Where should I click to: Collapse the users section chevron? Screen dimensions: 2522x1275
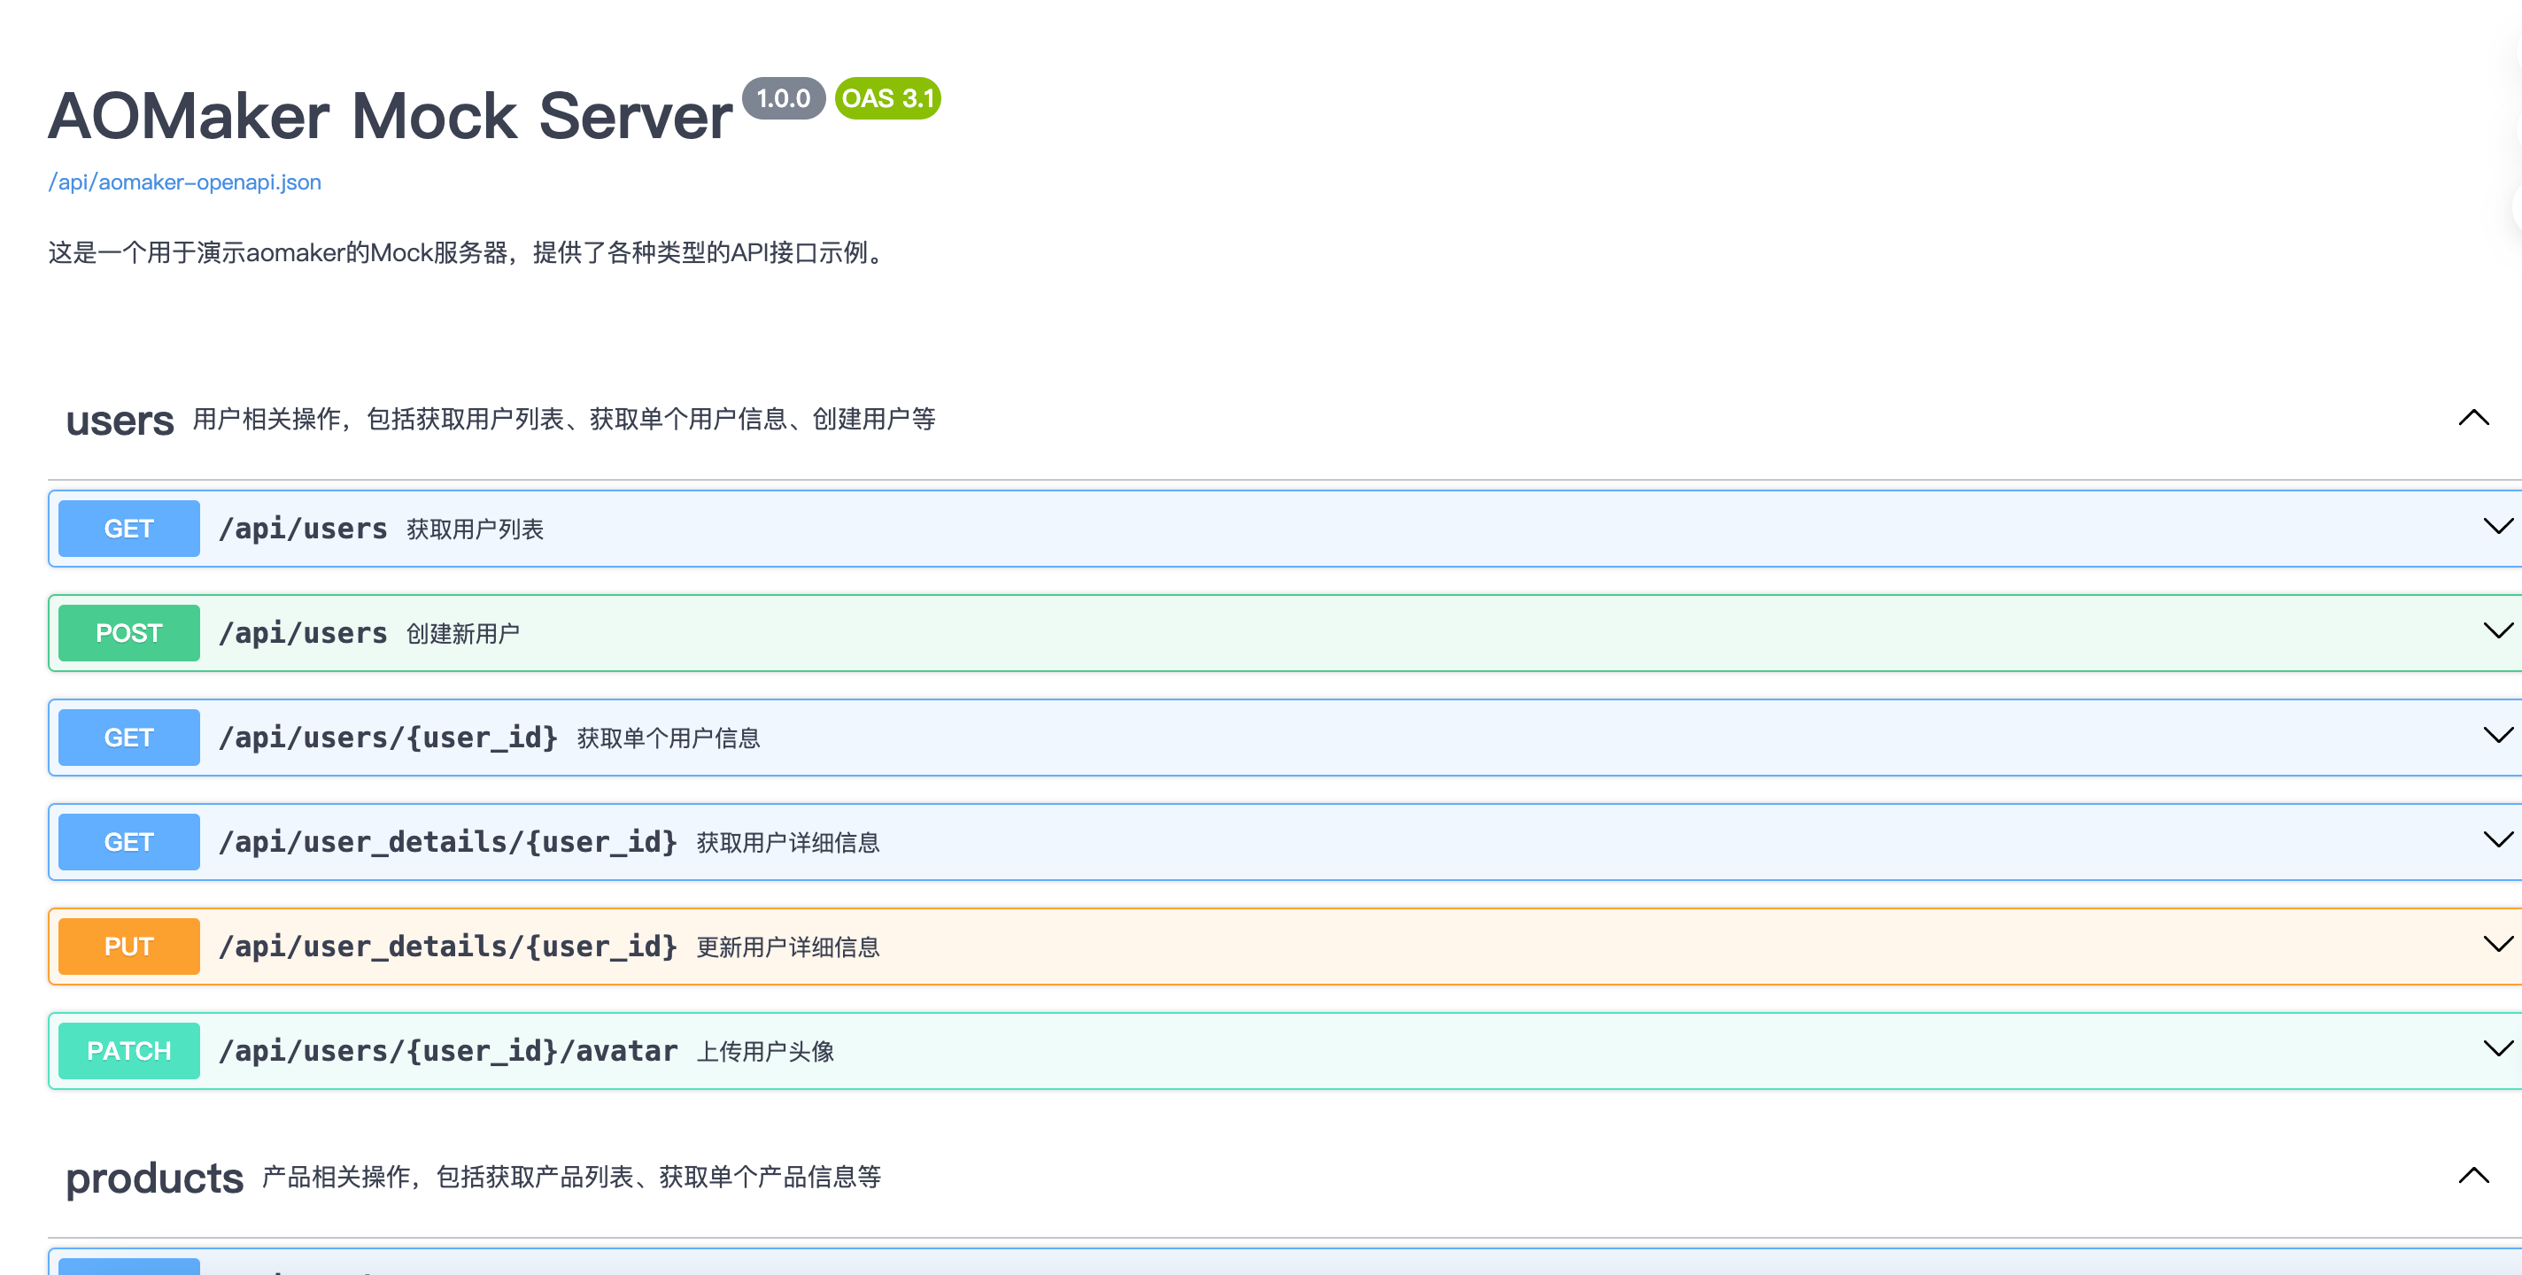click(x=2473, y=418)
